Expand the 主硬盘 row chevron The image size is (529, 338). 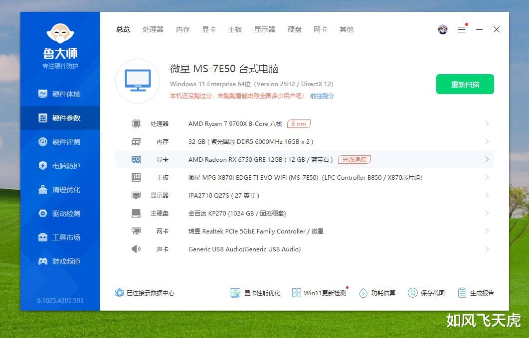487,213
